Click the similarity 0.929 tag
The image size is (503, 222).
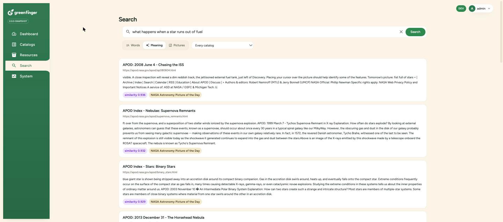coord(135,202)
